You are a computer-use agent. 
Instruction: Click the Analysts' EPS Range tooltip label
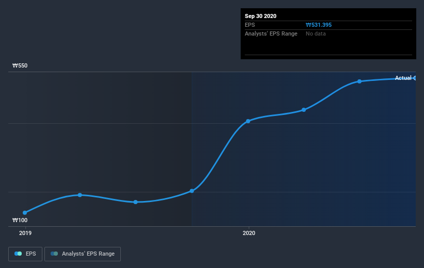click(x=271, y=33)
